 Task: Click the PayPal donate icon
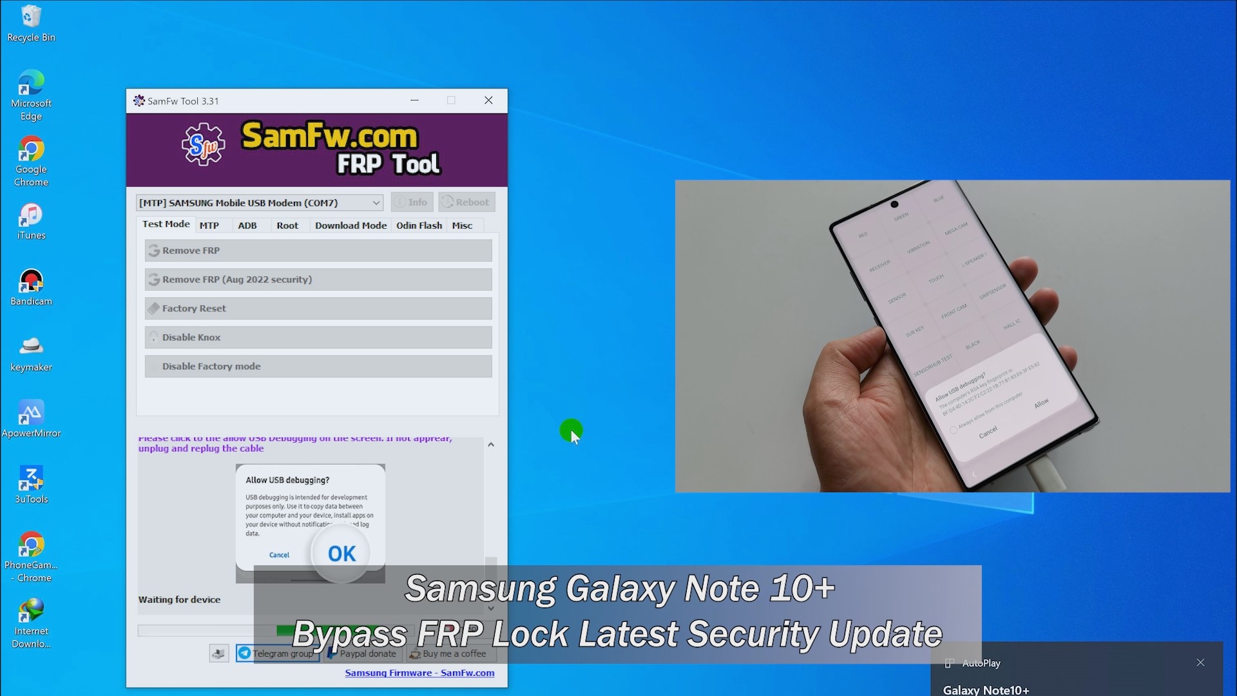tap(331, 653)
